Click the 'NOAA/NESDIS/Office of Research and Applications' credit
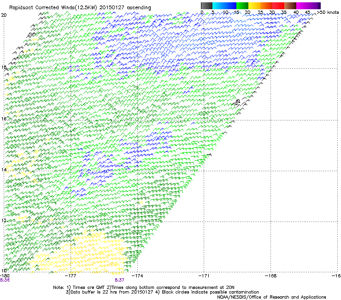The width and height of the screenshot is (341, 300). click(271, 297)
